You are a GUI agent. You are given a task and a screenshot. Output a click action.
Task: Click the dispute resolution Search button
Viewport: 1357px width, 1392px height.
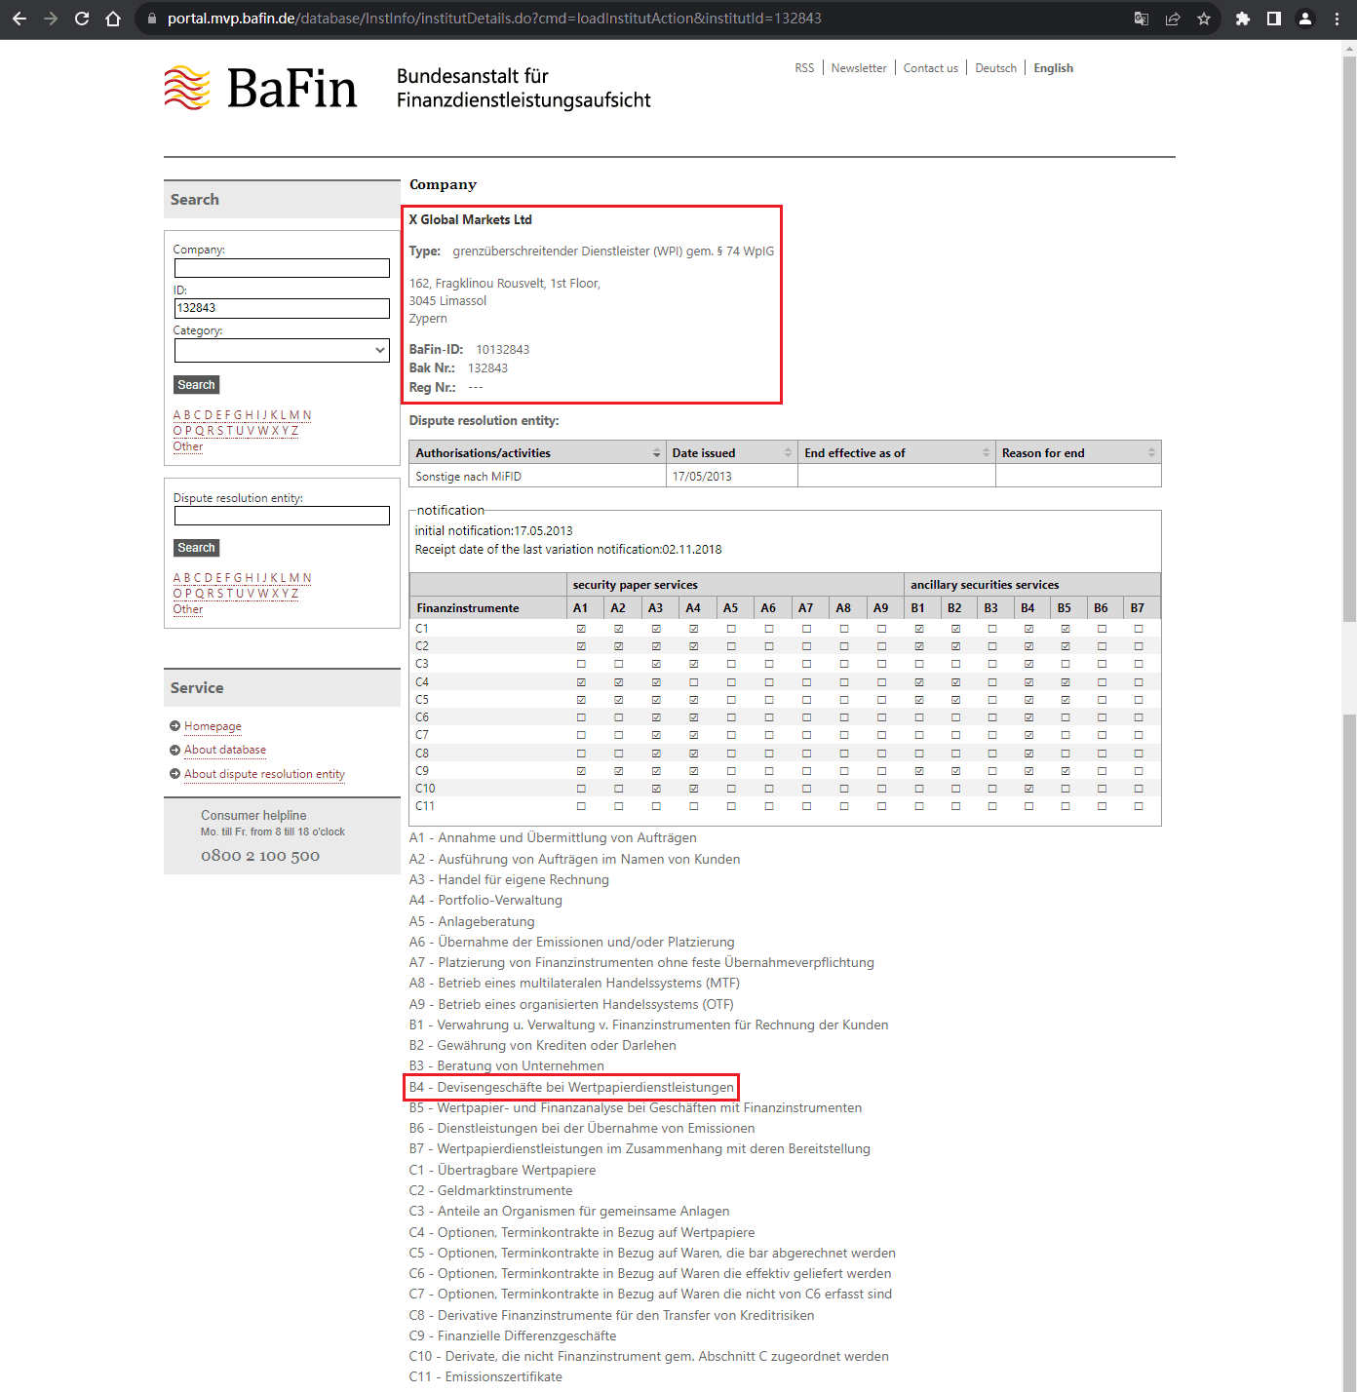[x=196, y=548]
